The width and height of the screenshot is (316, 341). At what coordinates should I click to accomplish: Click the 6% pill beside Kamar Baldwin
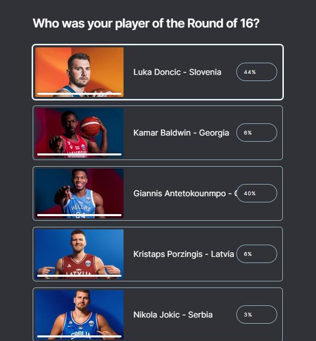[256, 133]
